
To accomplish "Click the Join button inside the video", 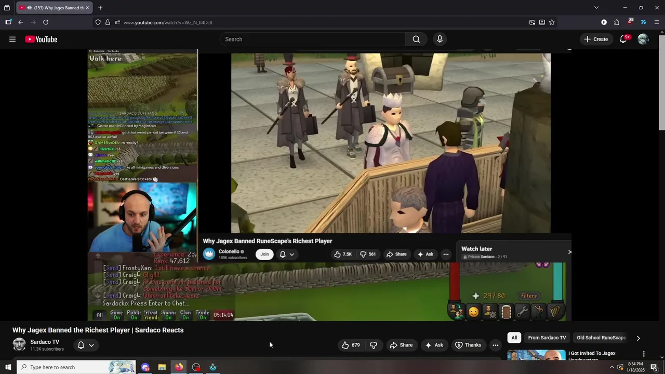I will point(264,254).
